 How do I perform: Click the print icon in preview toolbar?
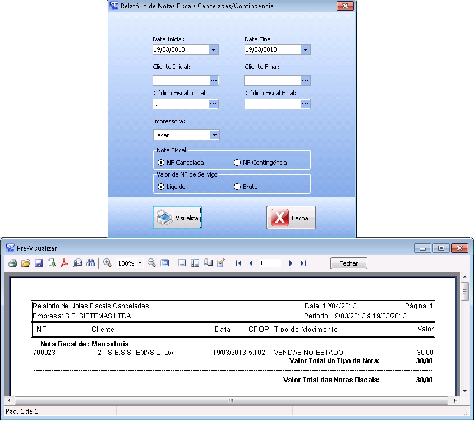pos(12,263)
